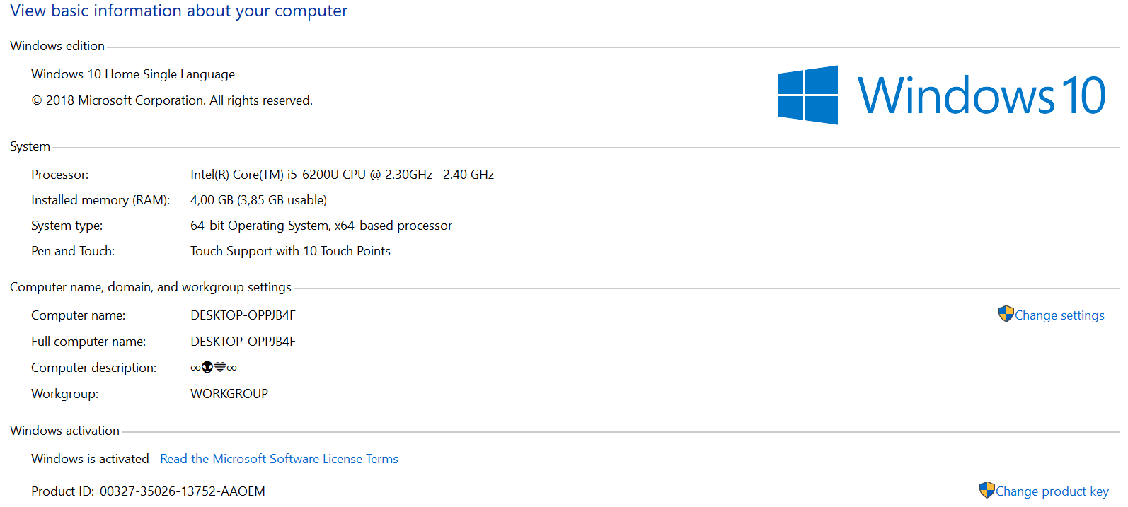Click the Product ID number text
Screen dimensions: 1128x507
point(182,491)
